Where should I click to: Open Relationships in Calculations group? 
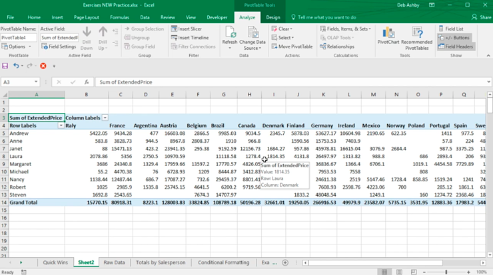[336, 46]
